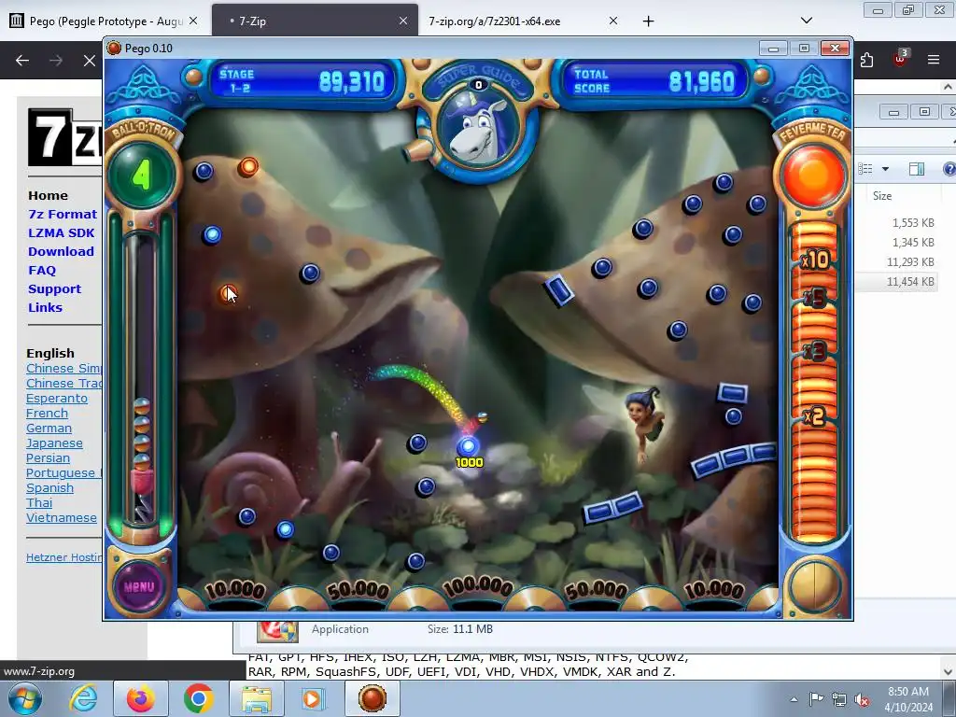956x717 pixels.
Task: Open the browser extensions puzzle icon
Action: coord(867,60)
